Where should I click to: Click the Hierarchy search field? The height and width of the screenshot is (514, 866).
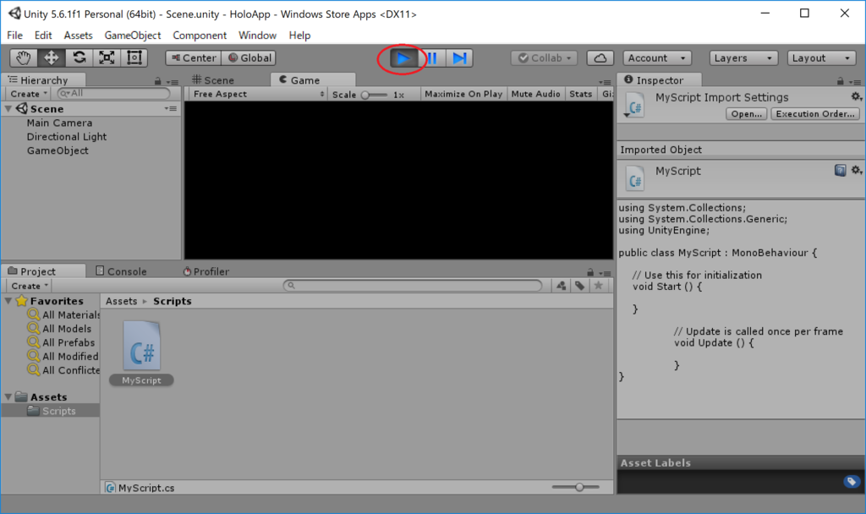tap(113, 93)
